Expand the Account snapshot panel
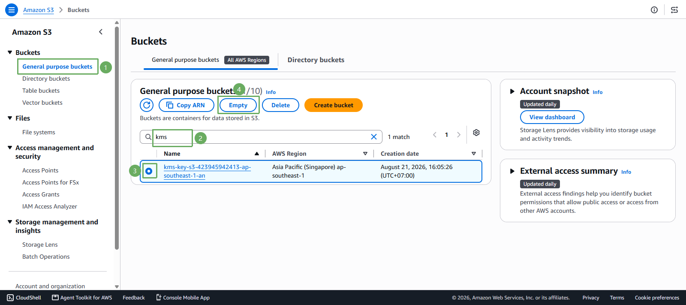The image size is (686, 305). (512, 91)
